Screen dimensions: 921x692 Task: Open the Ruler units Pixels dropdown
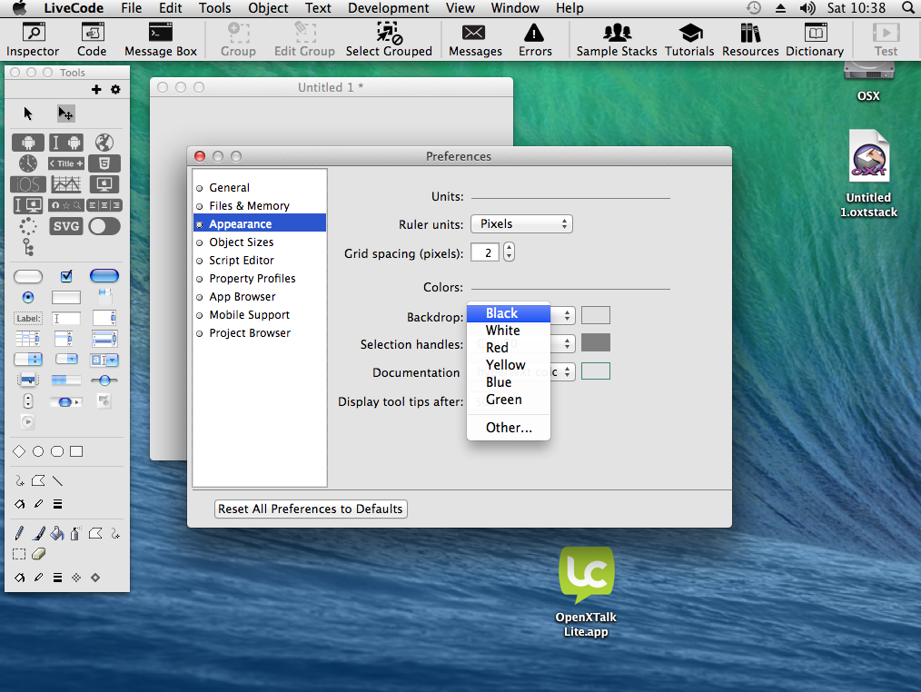tap(521, 223)
